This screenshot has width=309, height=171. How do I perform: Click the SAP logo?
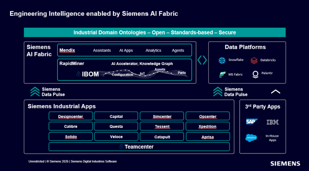click(252, 122)
